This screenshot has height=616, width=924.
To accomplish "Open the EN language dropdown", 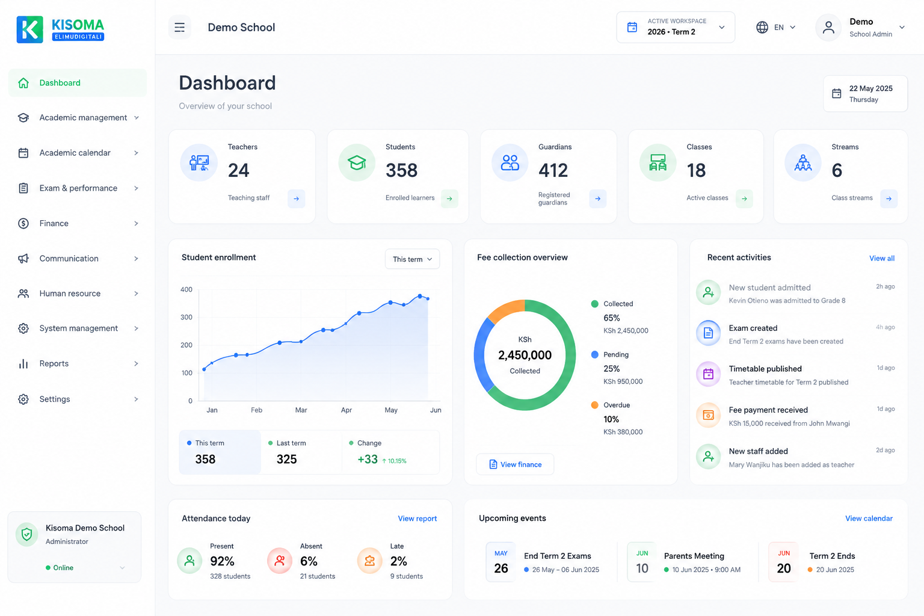I will [x=776, y=27].
